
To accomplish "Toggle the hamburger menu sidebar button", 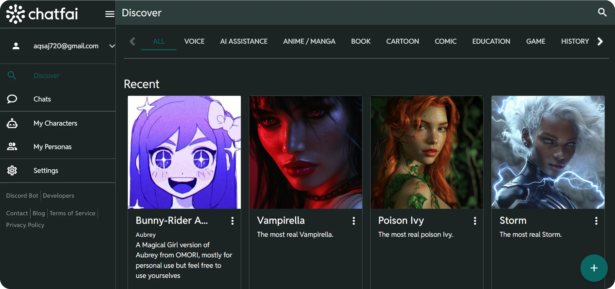I will 110,14.
